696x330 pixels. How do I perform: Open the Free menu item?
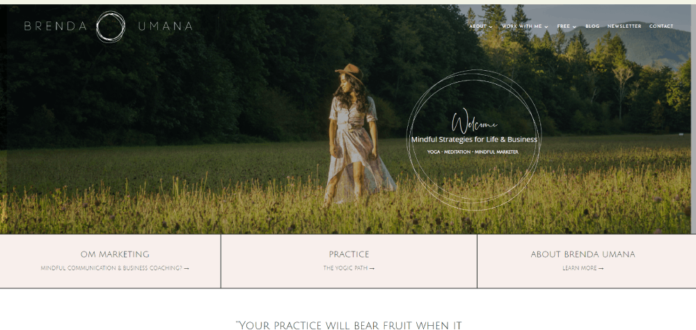tap(563, 26)
